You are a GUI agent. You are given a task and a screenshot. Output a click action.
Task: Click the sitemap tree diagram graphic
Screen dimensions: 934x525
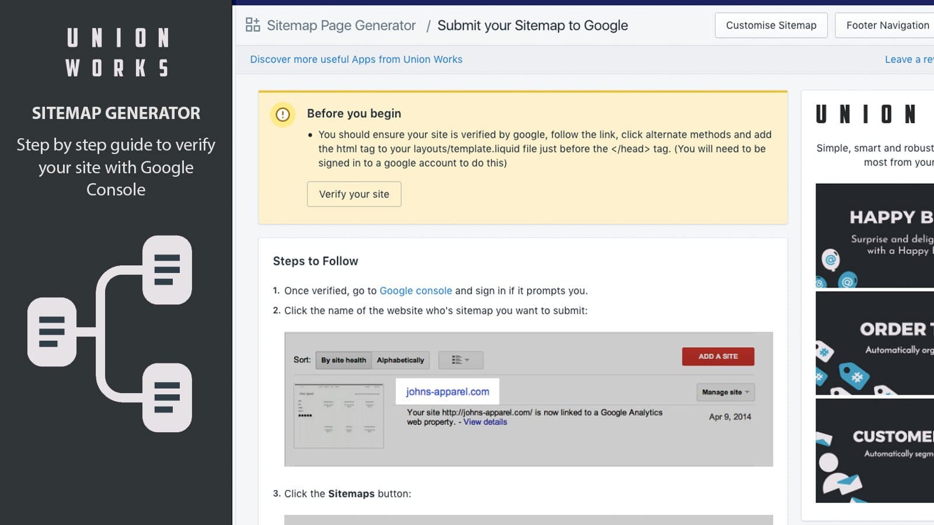110,334
